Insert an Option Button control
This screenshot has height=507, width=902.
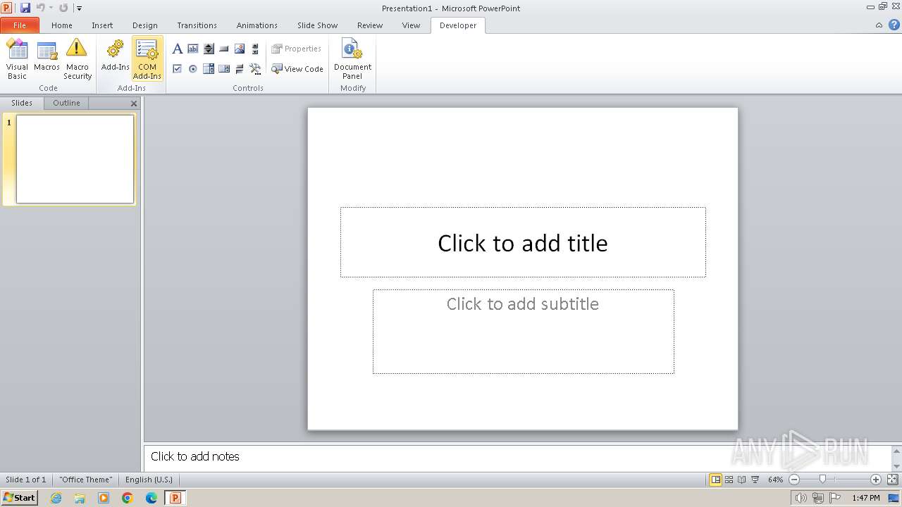[192, 68]
